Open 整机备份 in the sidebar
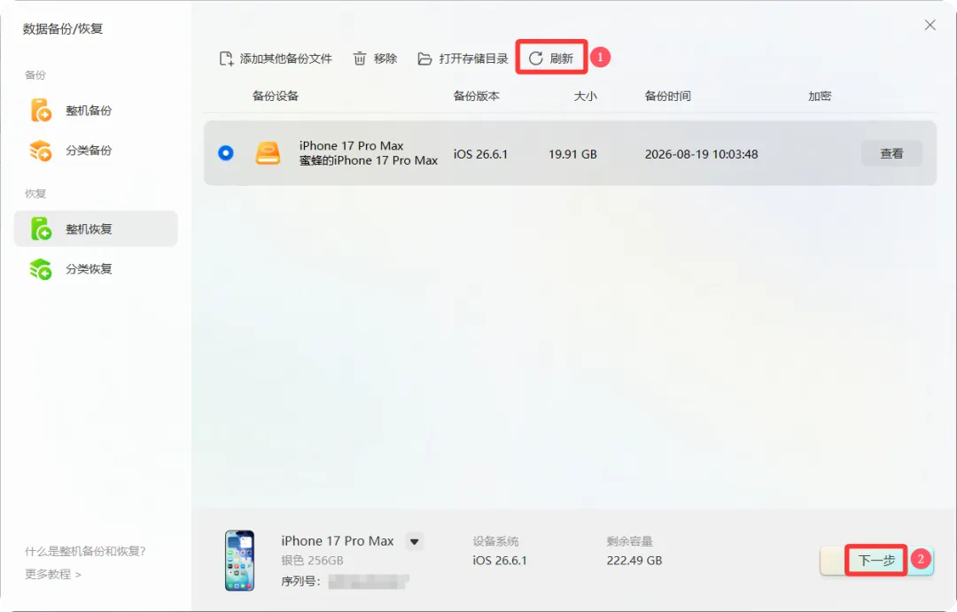Screen dimensions: 957x612 [96, 111]
